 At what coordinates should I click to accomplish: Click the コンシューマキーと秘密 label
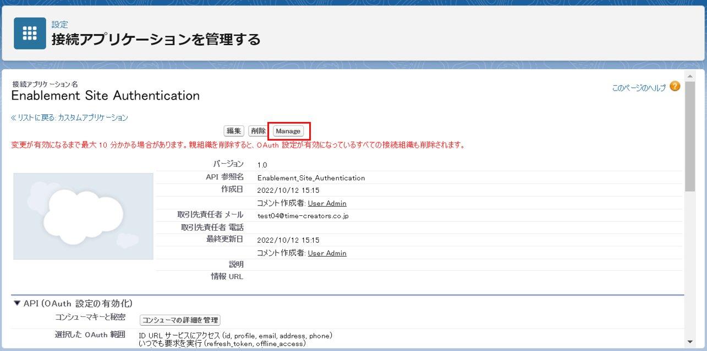90,317
